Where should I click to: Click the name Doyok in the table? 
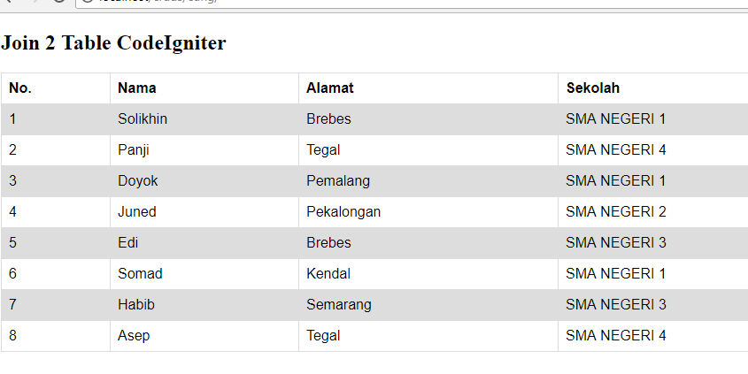pos(138,181)
